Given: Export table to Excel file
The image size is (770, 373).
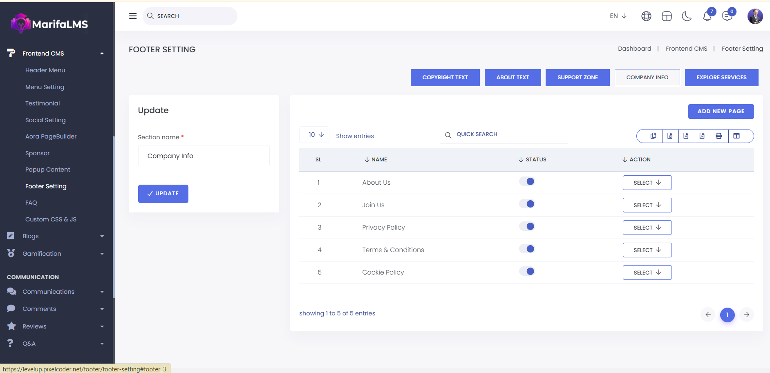Looking at the screenshot, I should [x=670, y=136].
